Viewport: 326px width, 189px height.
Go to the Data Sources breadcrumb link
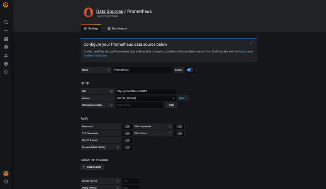point(109,11)
